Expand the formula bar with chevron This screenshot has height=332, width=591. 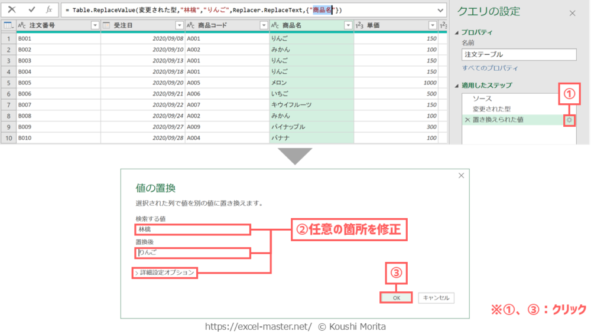[439, 10]
